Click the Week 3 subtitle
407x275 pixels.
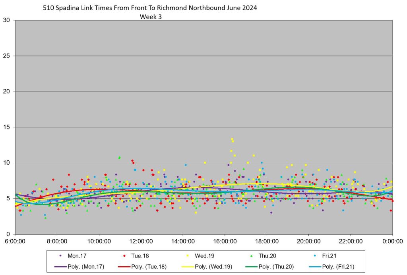tap(151, 17)
